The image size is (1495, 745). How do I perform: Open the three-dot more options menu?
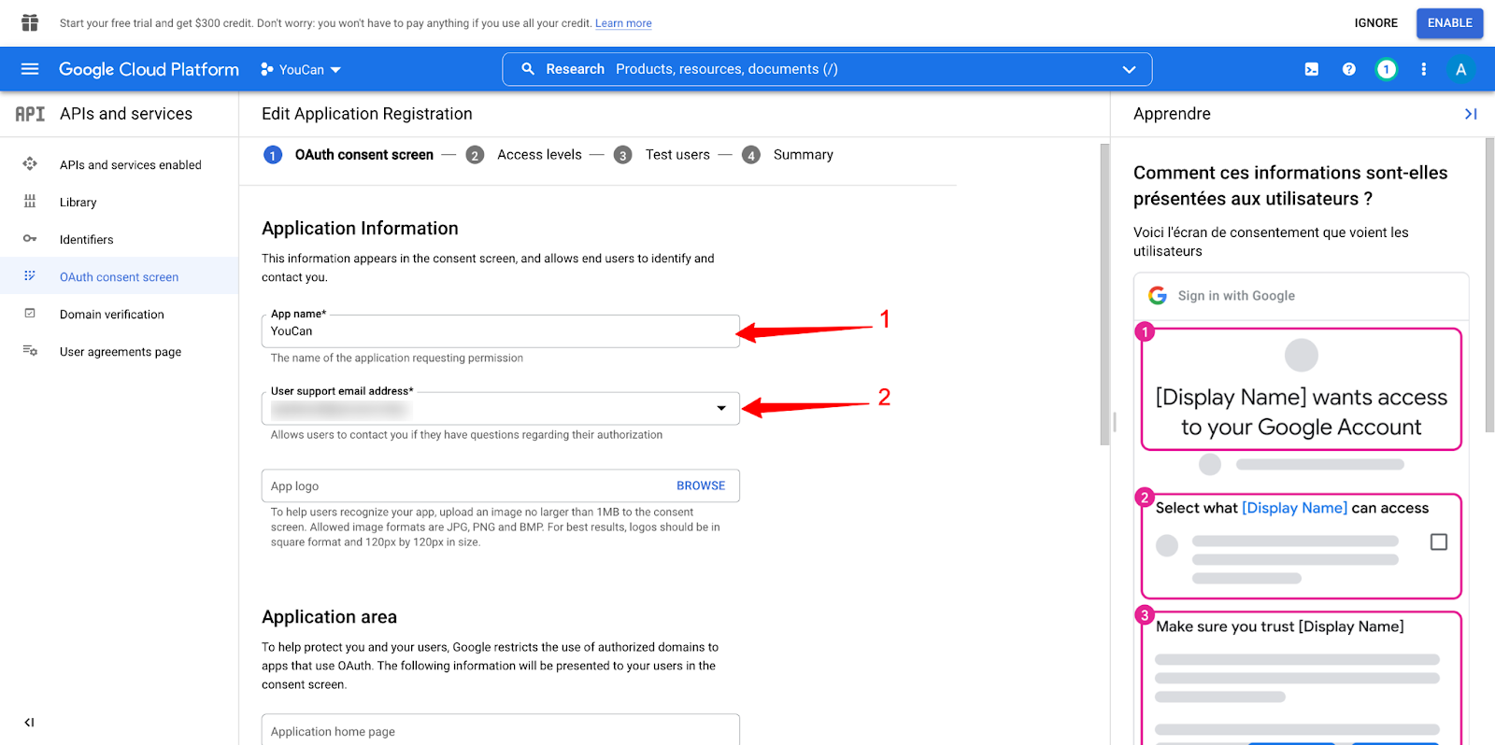(1424, 69)
